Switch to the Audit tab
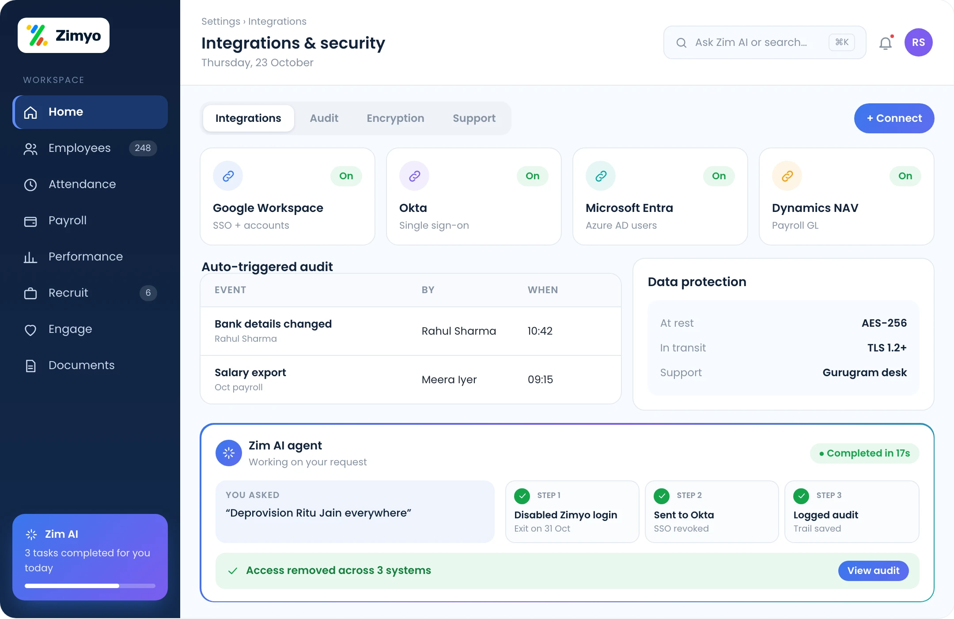Image resolution: width=954 pixels, height=619 pixels. tap(324, 118)
